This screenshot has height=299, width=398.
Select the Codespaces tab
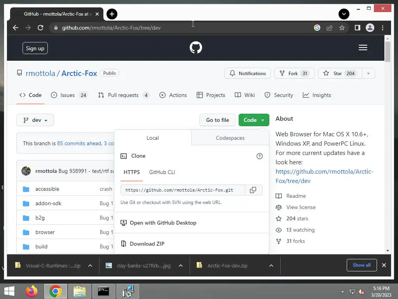[230, 138]
